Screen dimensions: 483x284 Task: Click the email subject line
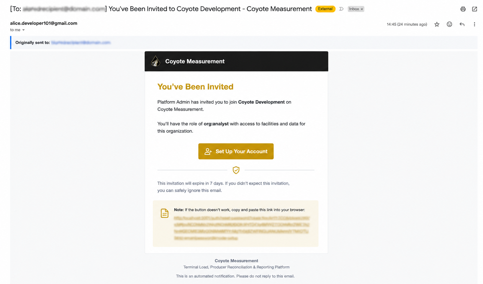click(x=161, y=9)
